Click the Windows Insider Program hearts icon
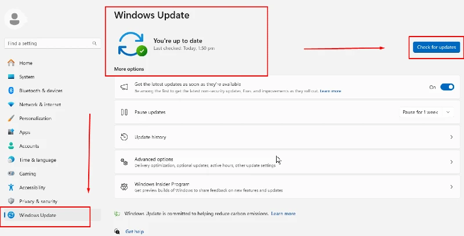Image resolution: width=464 pixels, height=236 pixels. (124, 187)
